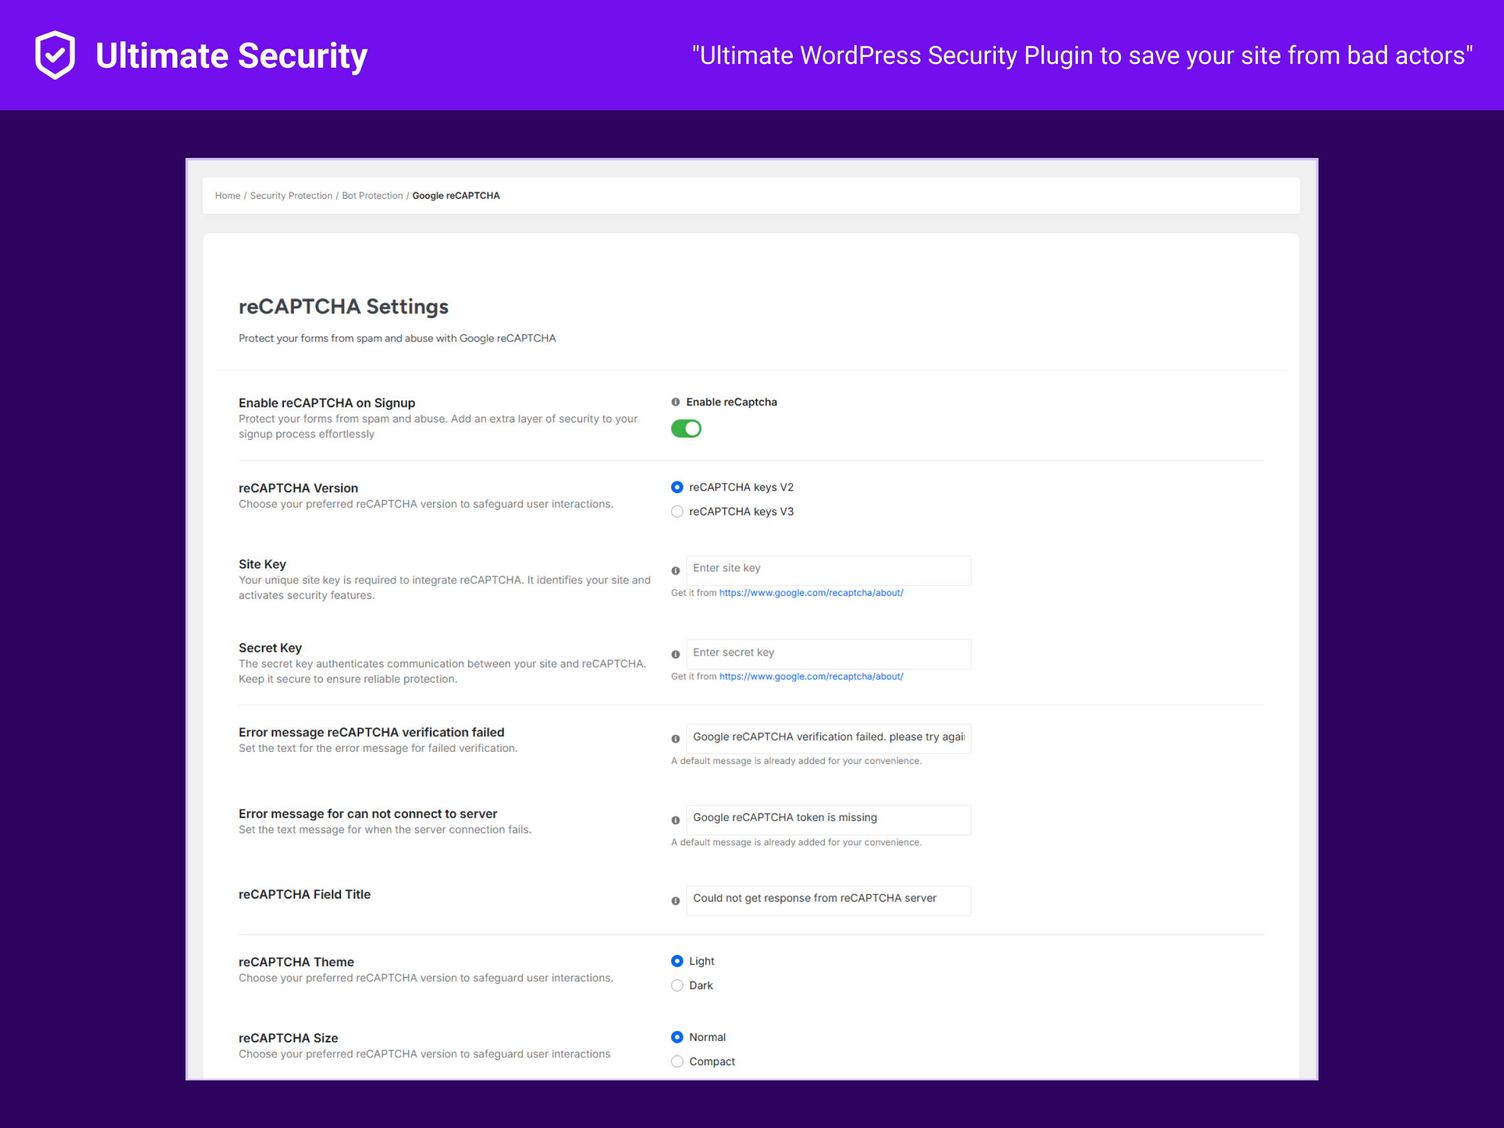1504x1128 pixels.
Task: Select reCAPTCHA keys V3 version
Action: coord(677,511)
